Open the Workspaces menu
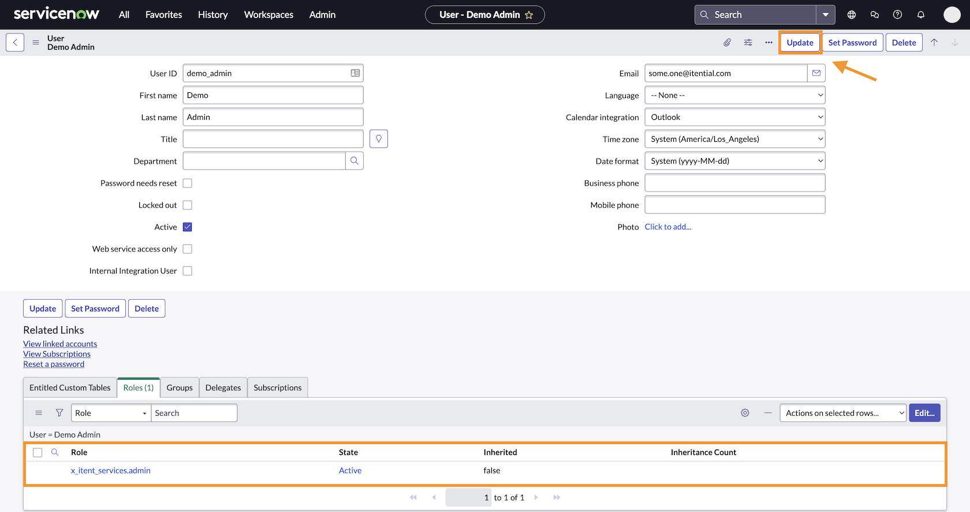The width and height of the screenshot is (970, 512). 268,15
